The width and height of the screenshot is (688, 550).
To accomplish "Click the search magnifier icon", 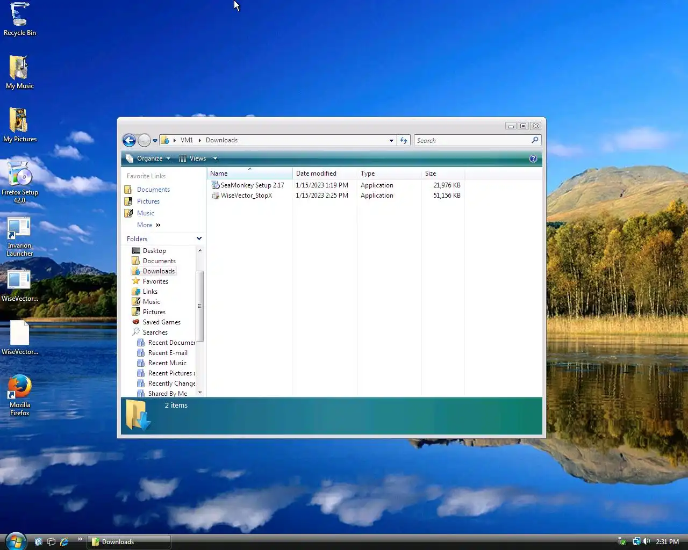I will click(x=535, y=140).
